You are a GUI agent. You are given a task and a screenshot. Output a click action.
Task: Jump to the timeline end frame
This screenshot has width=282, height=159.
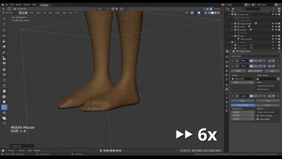click(120, 151)
